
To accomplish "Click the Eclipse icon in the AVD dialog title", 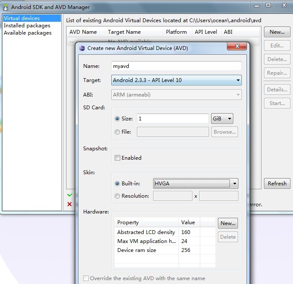I will (x=82, y=48).
